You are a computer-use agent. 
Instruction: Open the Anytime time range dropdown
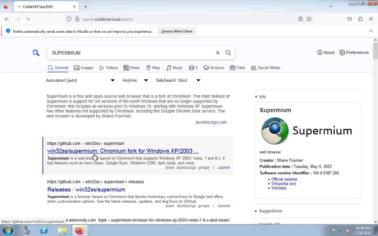click(x=135, y=80)
